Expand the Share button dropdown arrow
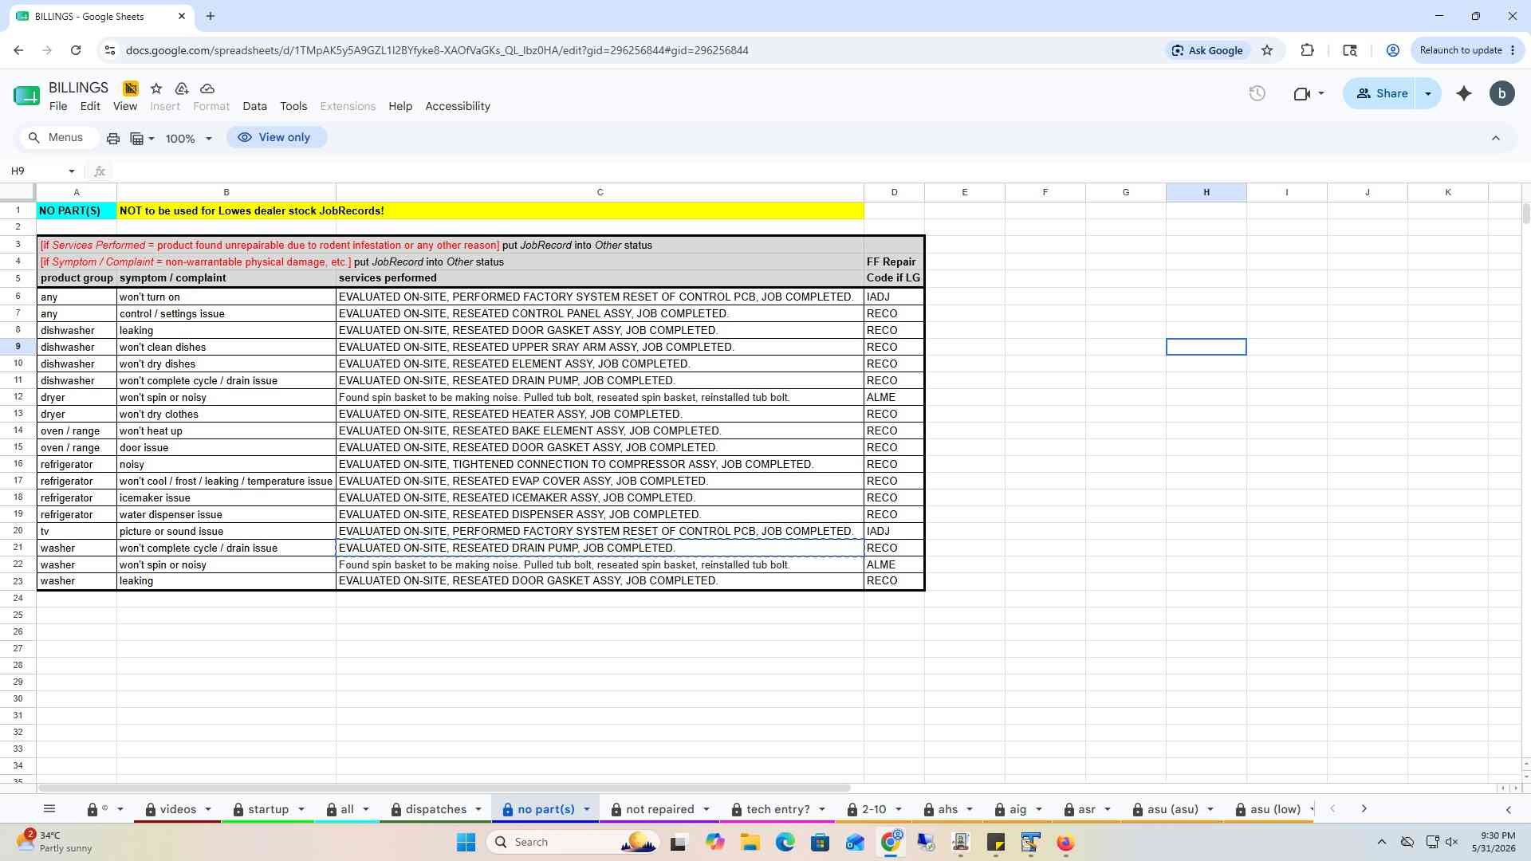 pyautogui.click(x=1428, y=94)
